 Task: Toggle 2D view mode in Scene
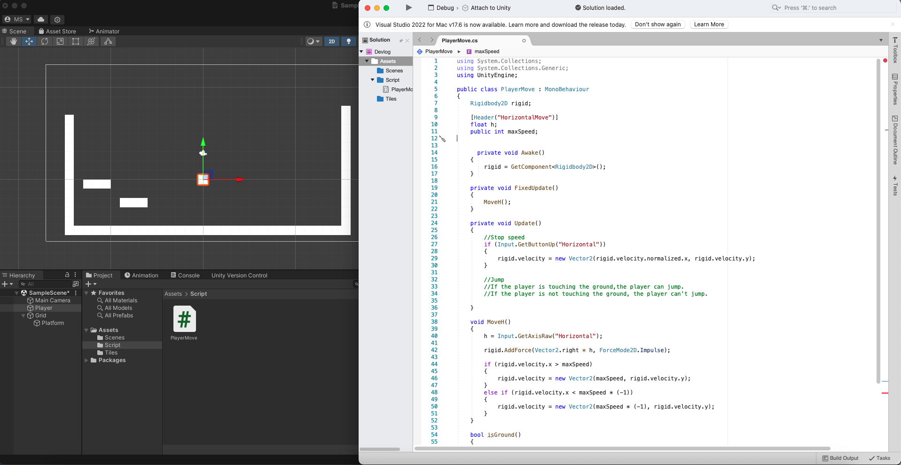point(332,41)
